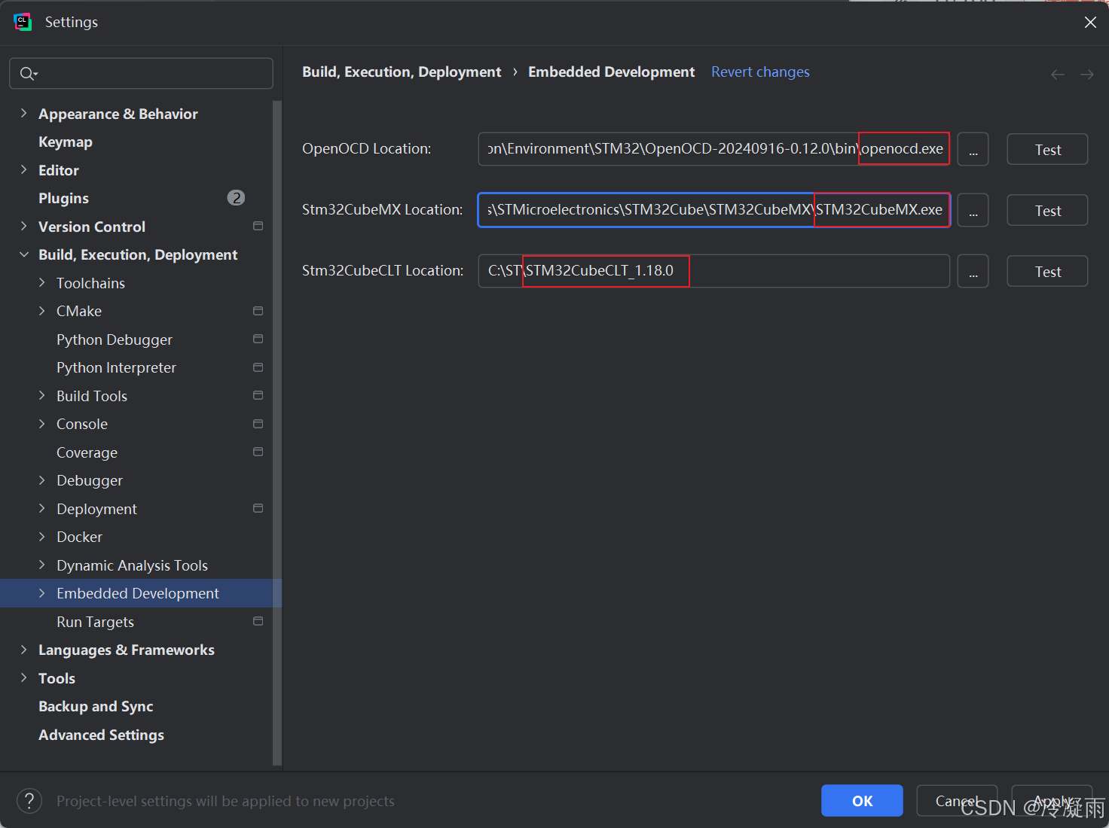Screen dimensions: 1109x828
Task: Click project-level icon beside Python Debugger
Action: [258, 339]
